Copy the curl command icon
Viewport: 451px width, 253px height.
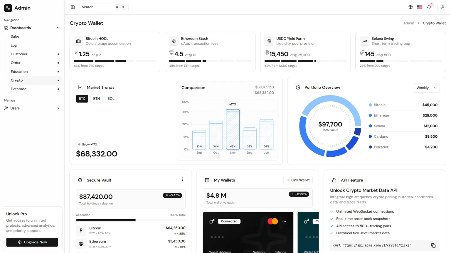tap(433, 245)
